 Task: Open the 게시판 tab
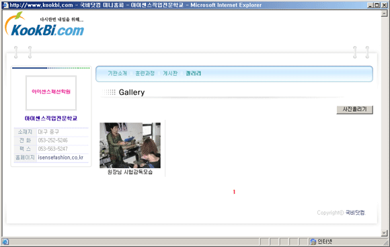pyautogui.click(x=170, y=73)
